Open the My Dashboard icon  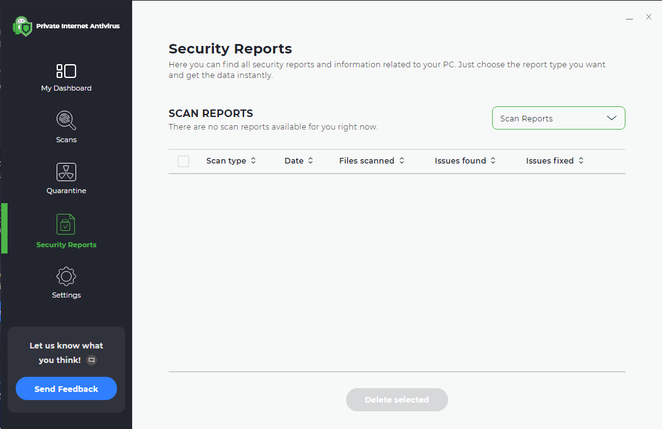(x=66, y=70)
